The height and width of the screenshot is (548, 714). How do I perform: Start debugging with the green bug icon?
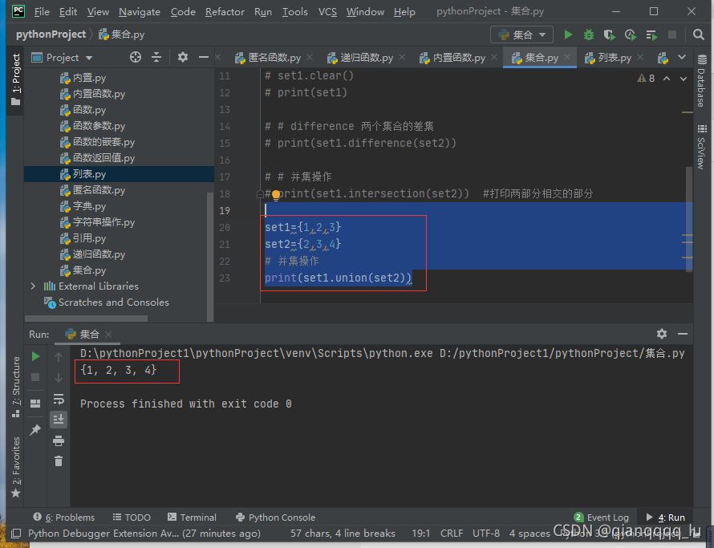click(589, 35)
